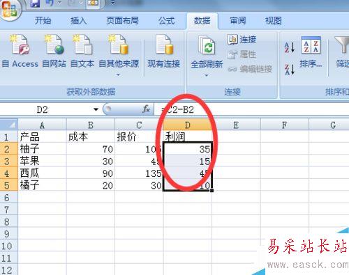Click cell containing 橘子
Image resolution: width=349 pixels, height=275 pixels.
point(42,185)
